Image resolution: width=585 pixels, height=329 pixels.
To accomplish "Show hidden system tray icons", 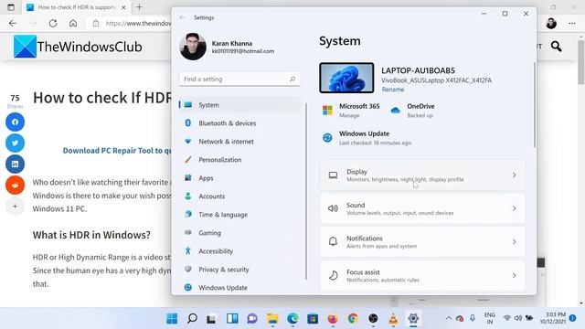I will tap(449, 318).
